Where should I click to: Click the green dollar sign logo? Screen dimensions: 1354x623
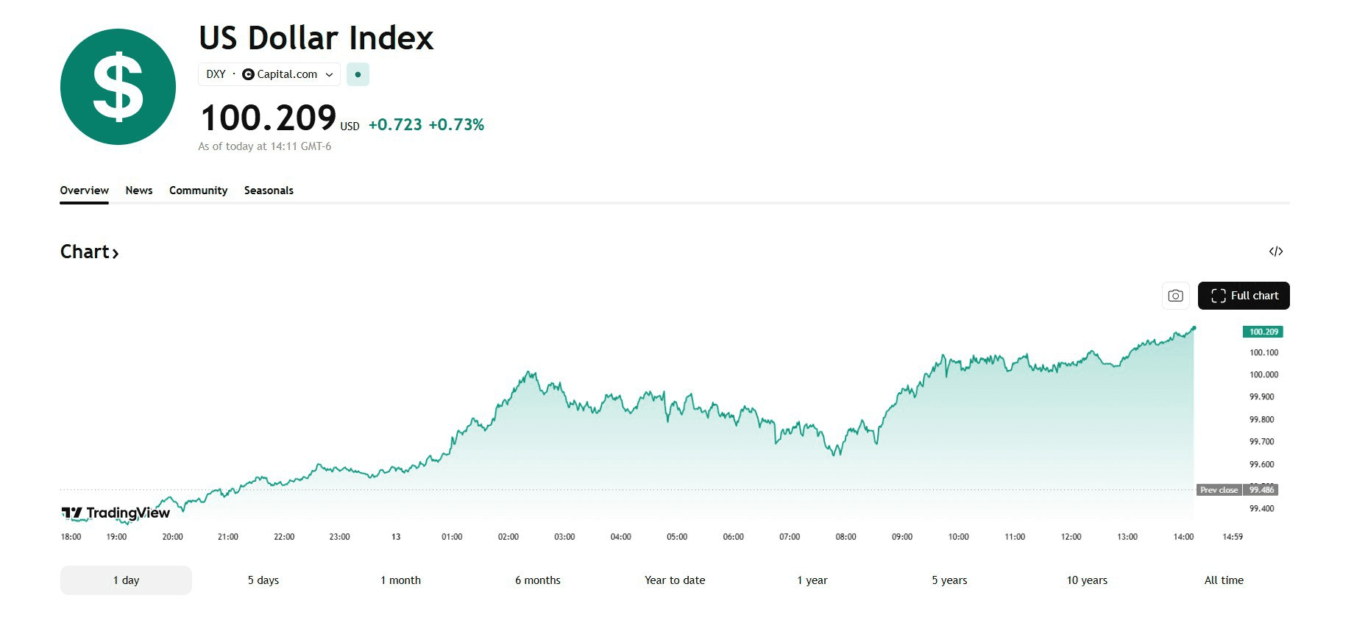pyautogui.click(x=118, y=87)
